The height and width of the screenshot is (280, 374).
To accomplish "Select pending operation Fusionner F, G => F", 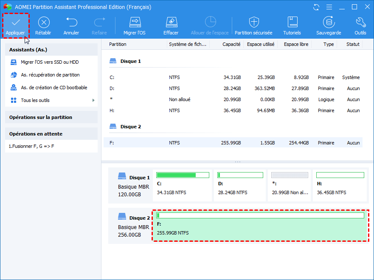I will (32, 146).
